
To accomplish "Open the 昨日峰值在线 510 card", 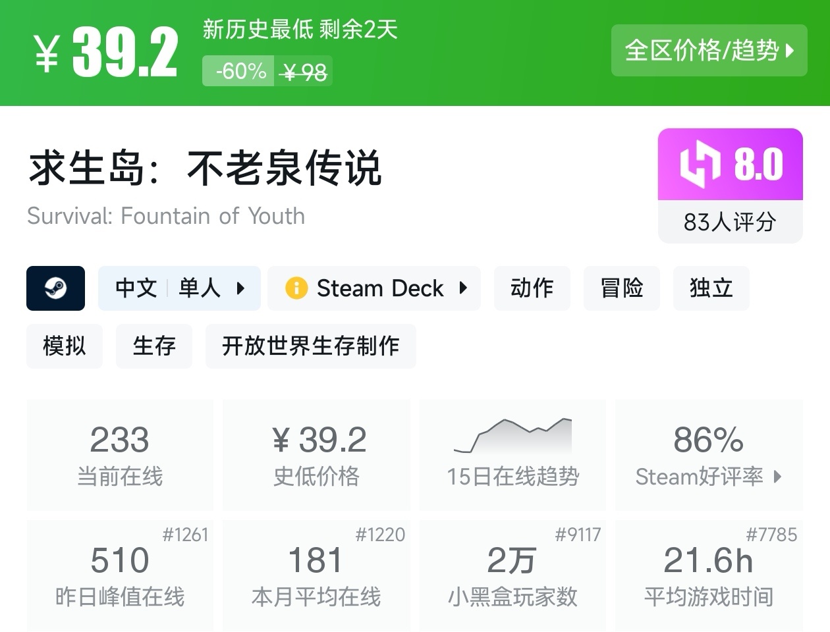I will click(x=120, y=575).
